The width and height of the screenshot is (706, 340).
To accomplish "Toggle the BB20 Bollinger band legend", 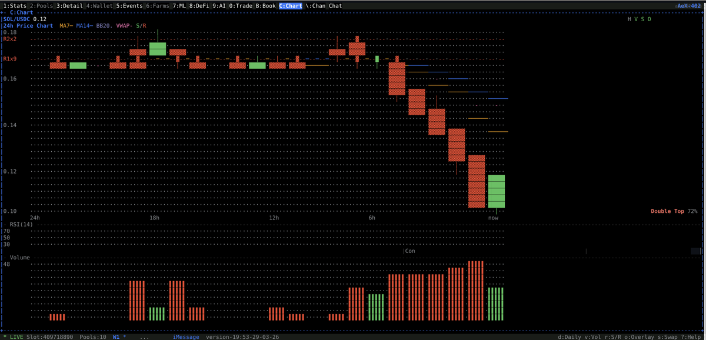I will click(104, 26).
